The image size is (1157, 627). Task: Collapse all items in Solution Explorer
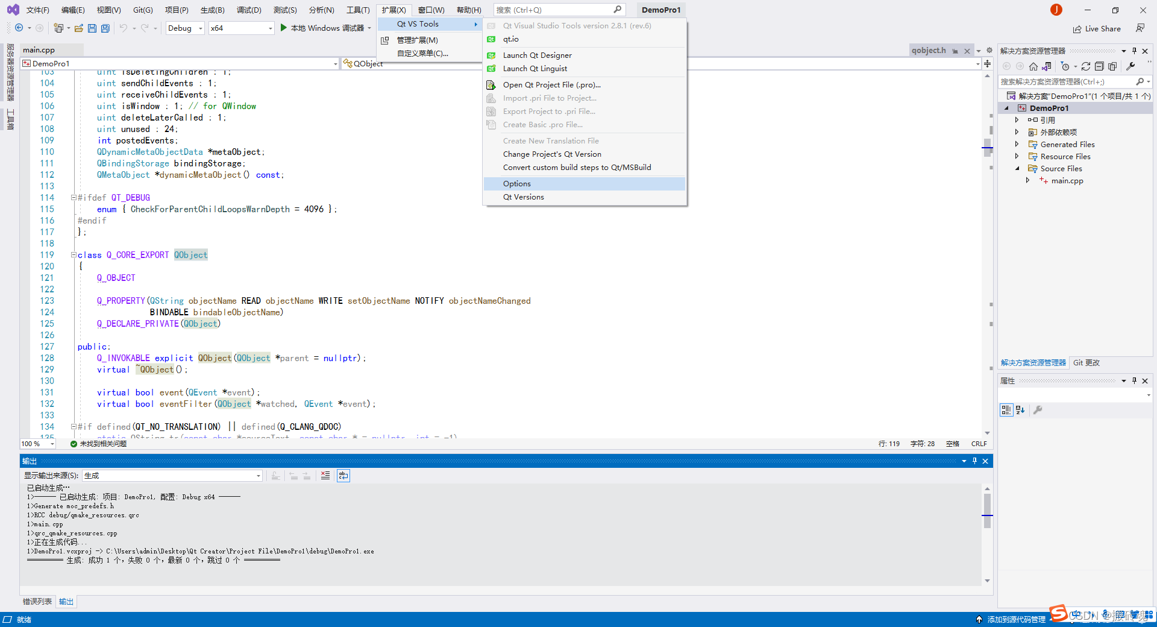1099,66
